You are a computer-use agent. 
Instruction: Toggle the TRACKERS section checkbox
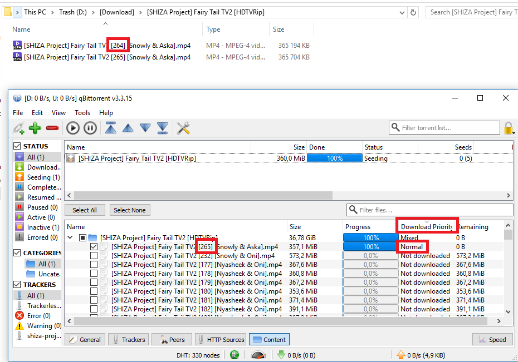coord(17,284)
